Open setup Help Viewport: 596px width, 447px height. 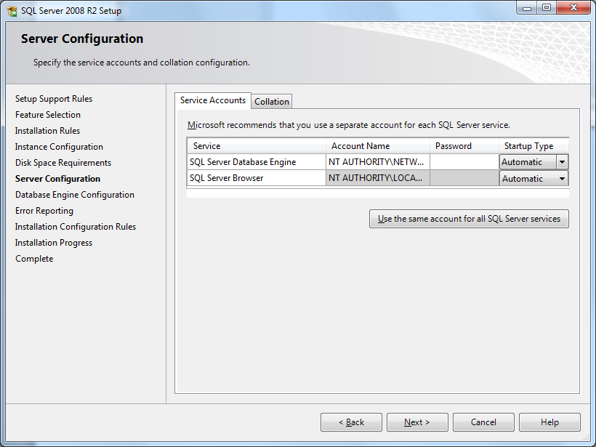click(x=549, y=422)
